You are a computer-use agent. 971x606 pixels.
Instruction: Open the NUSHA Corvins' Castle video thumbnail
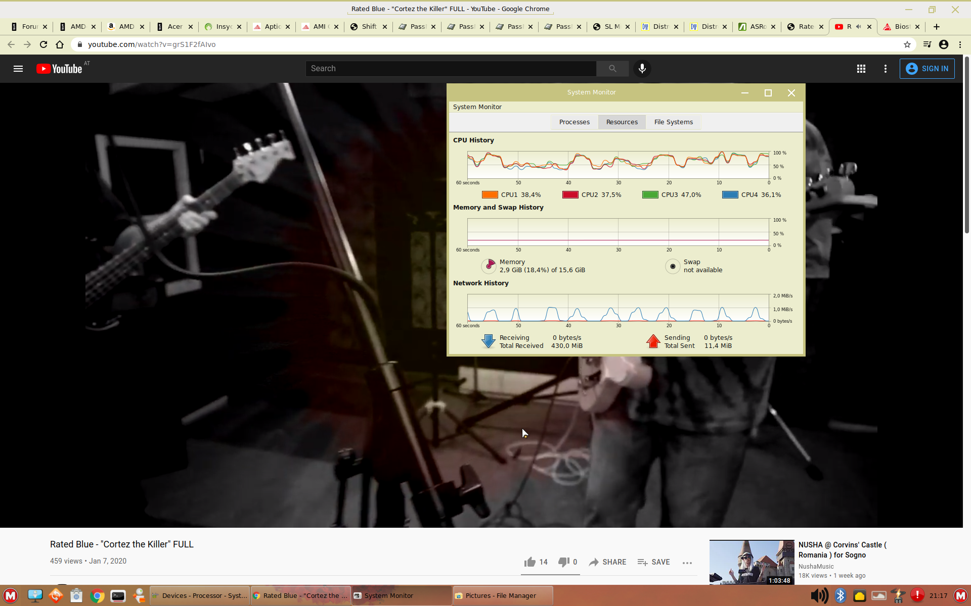point(752,562)
